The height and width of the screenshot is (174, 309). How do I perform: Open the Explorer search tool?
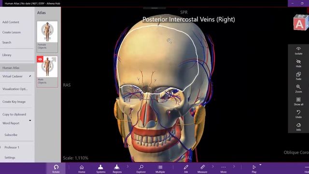click(x=141, y=169)
